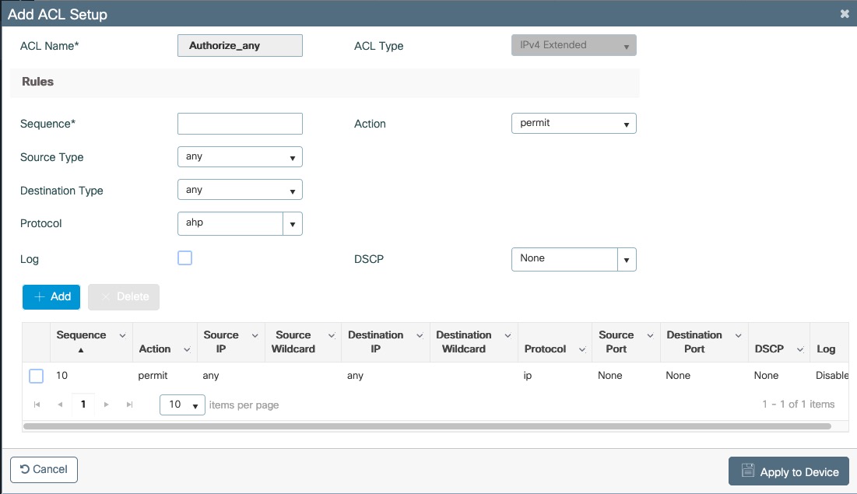The height and width of the screenshot is (494, 857).
Task: Jump to the first page of rules
Action: (36, 404)
